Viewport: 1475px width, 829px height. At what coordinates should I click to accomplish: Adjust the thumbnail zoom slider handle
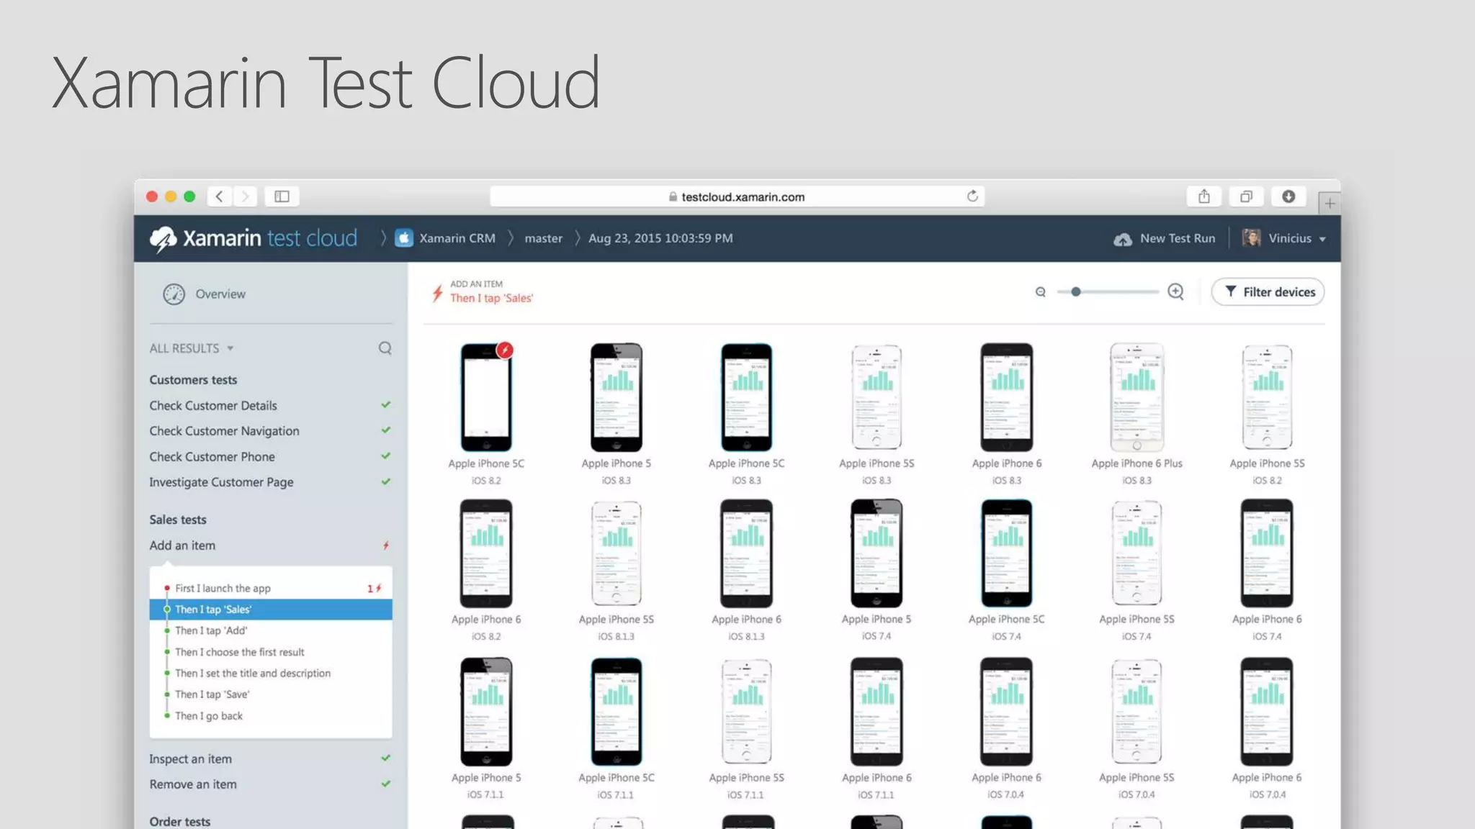tap(1075, 292)
